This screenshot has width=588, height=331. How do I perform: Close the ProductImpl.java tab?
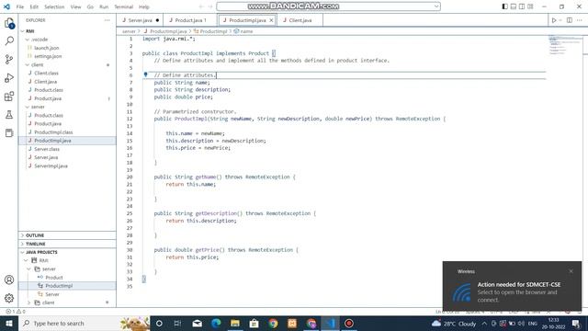271,20
